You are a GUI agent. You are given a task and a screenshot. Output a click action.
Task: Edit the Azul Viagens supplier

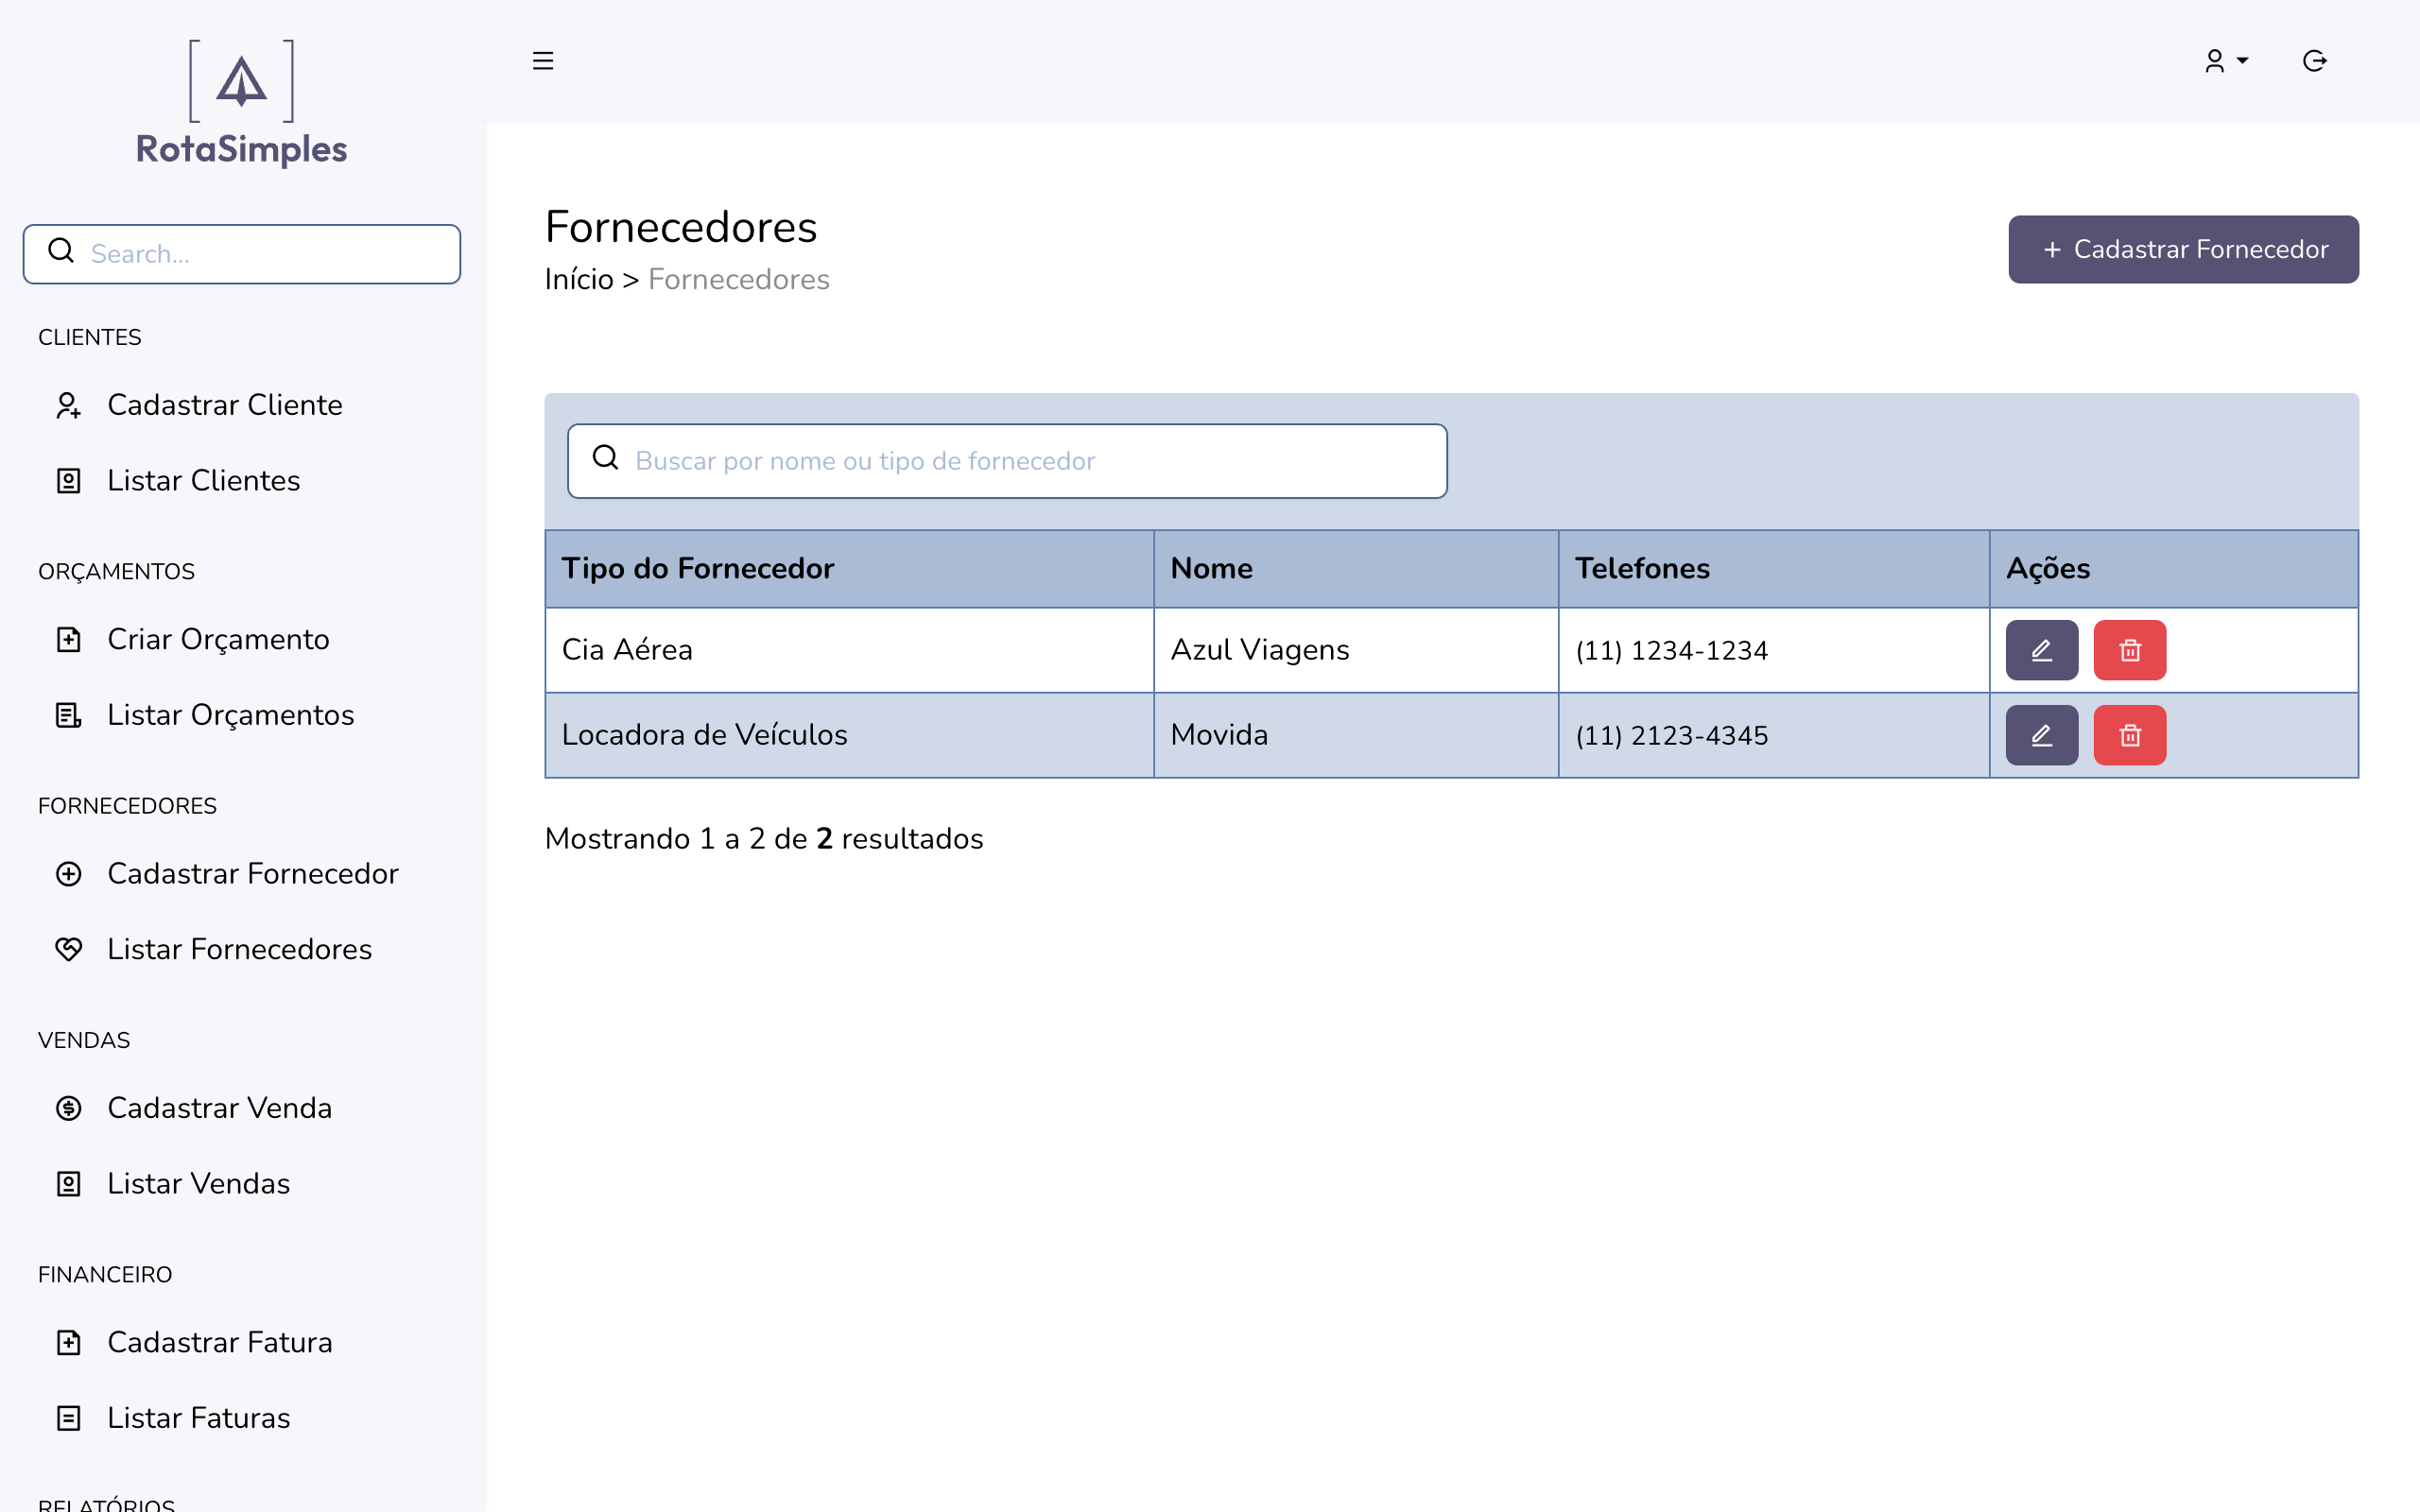point(2041,650)
